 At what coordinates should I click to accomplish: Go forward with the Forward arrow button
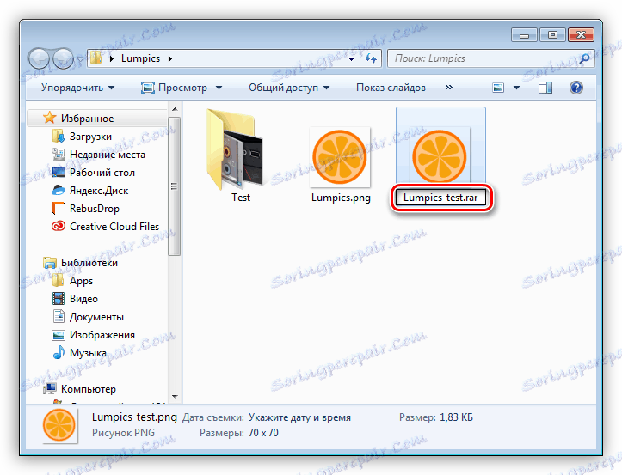[64, 59]
